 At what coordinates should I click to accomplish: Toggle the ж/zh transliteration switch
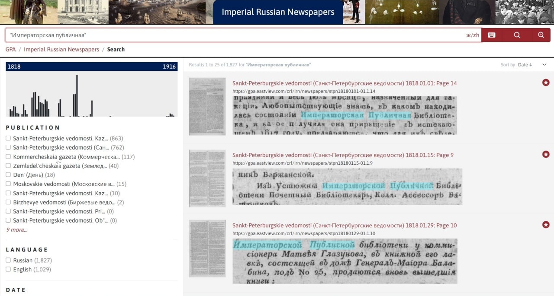473,35
